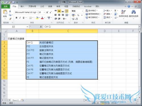Decrease decimal places icon
The width and height of the screenshot is (142, 106).
[76, 19]
